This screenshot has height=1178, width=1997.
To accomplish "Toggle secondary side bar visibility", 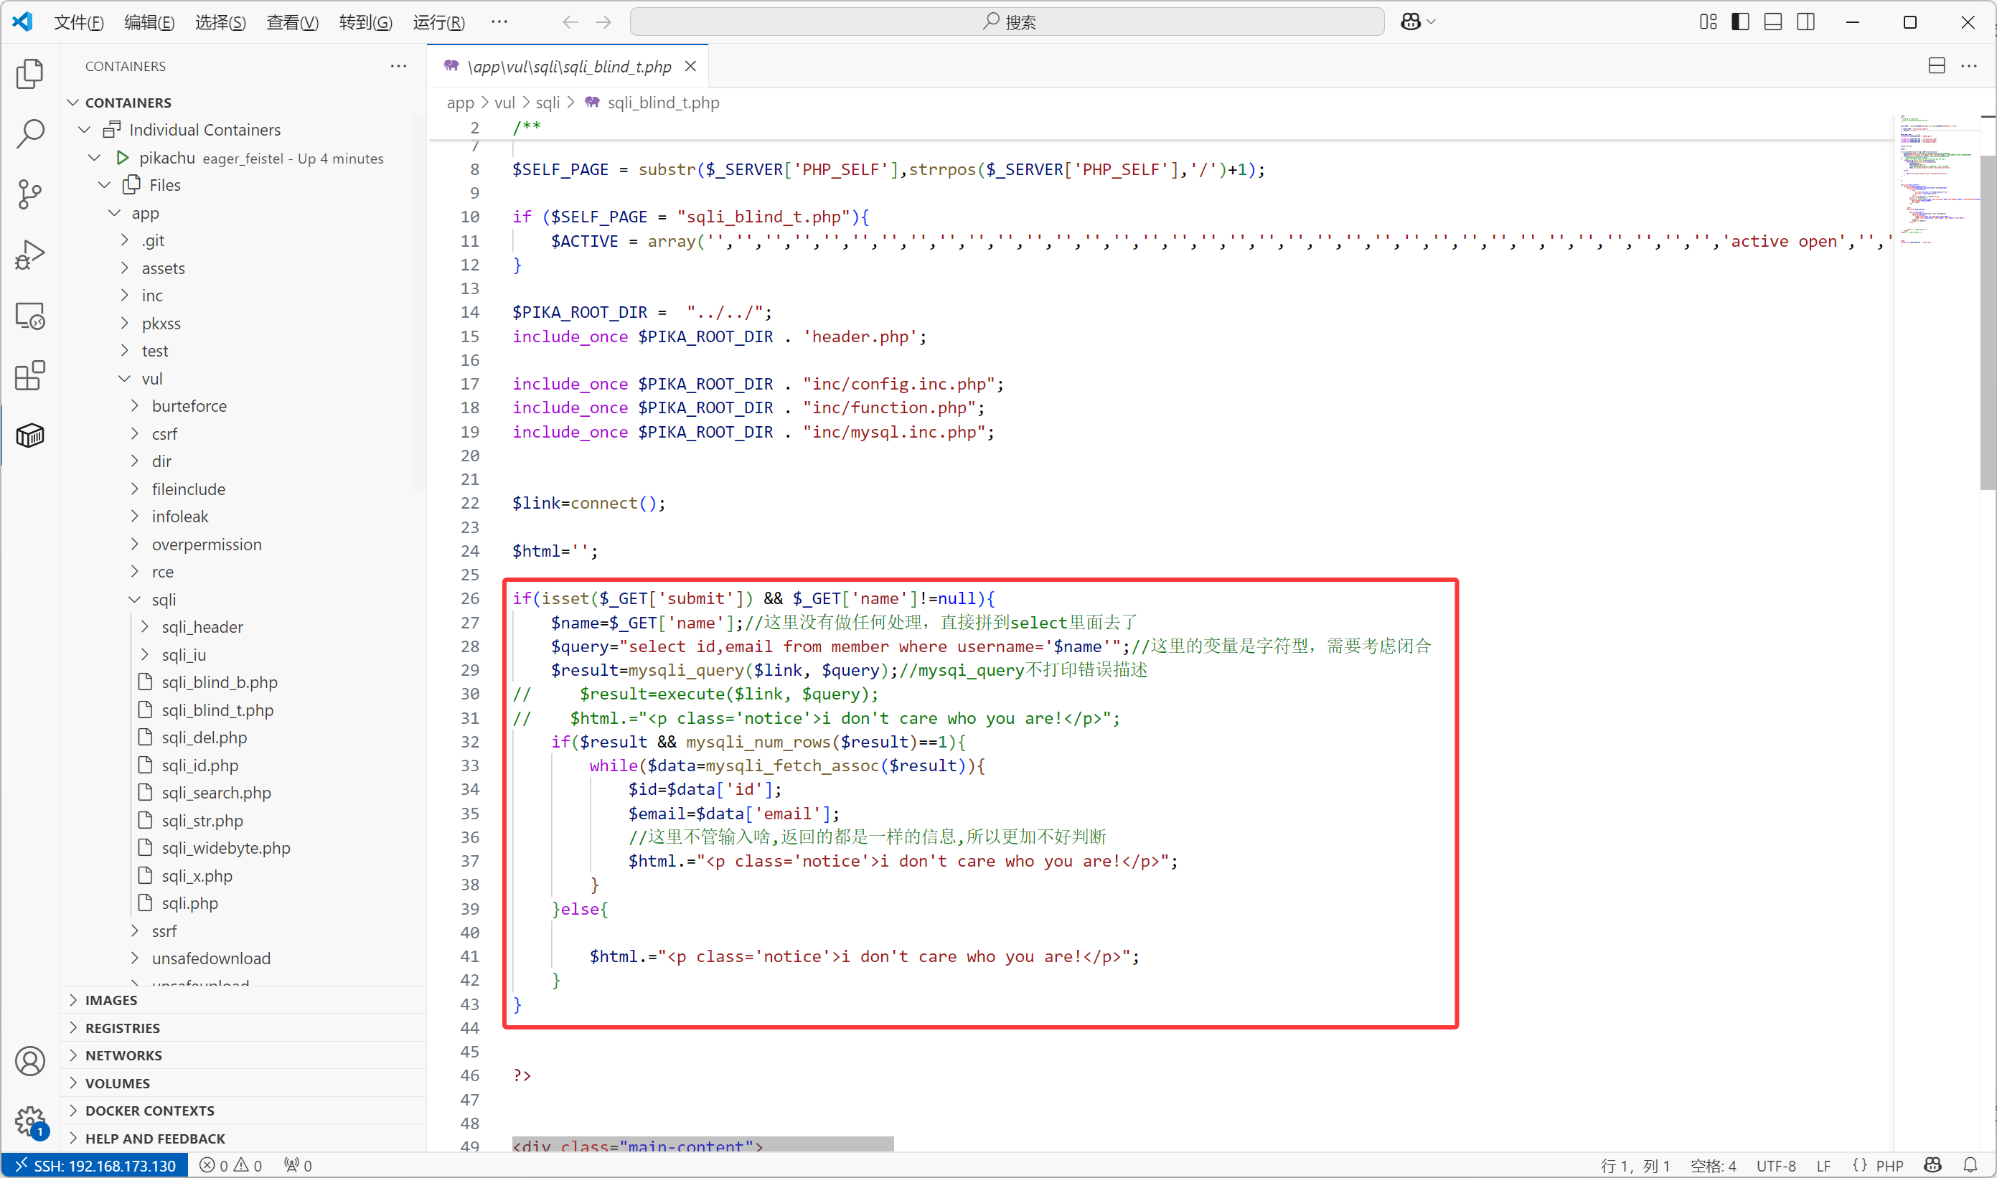I will [x=1805, y=22].
